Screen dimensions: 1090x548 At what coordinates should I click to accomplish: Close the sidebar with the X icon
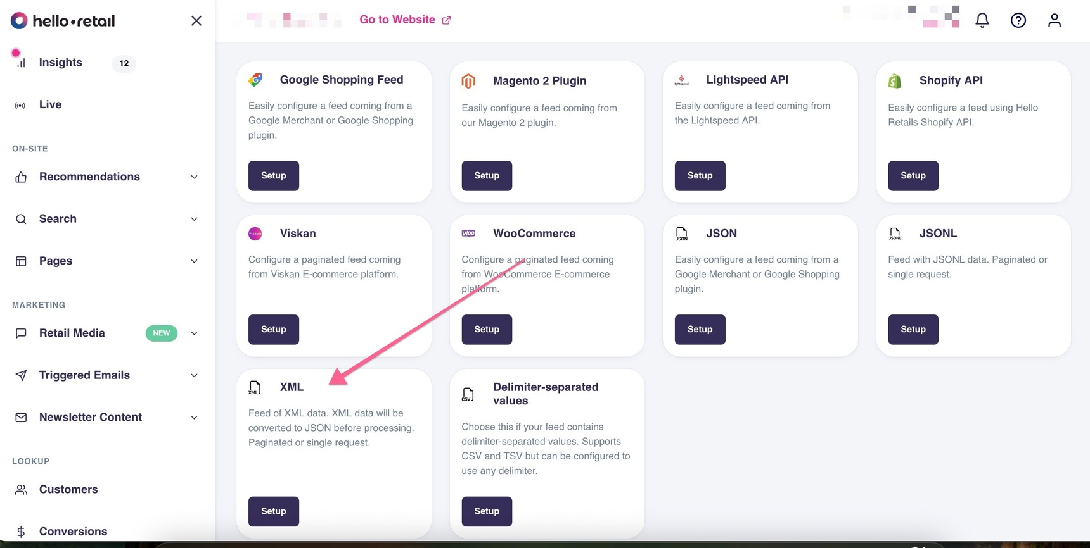tap(196, 21)
